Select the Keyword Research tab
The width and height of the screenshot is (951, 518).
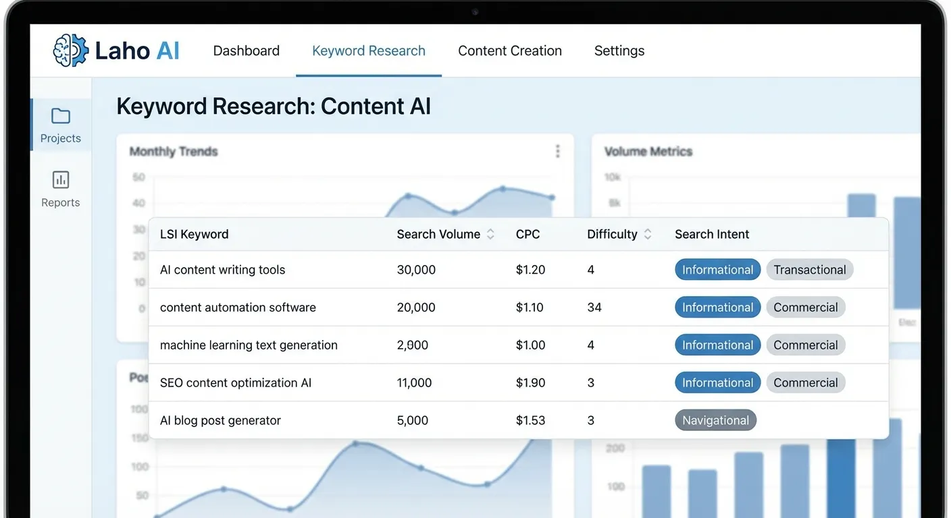pyautogui.click(x=368, y=51)
